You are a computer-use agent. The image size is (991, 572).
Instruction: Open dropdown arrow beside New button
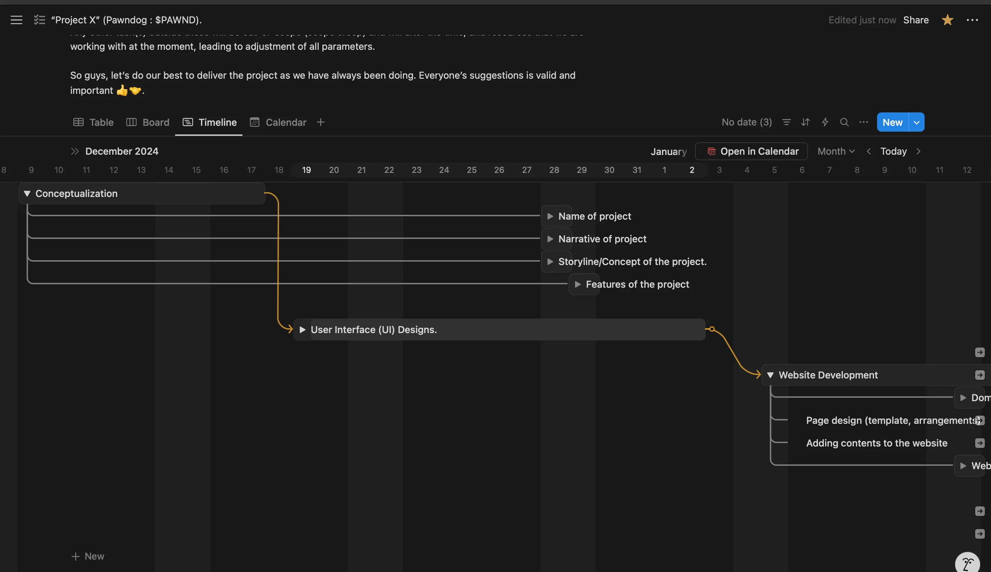(x=916, y=122)
